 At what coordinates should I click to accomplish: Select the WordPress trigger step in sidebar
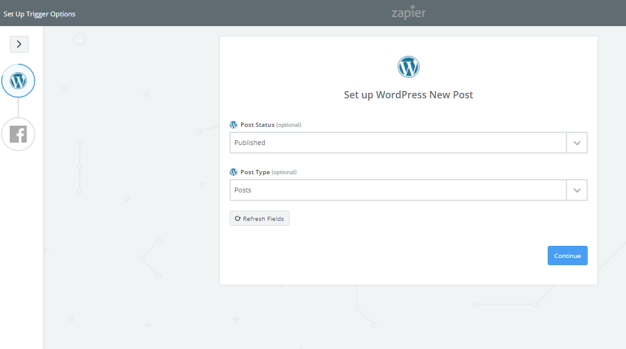[18, 81]
